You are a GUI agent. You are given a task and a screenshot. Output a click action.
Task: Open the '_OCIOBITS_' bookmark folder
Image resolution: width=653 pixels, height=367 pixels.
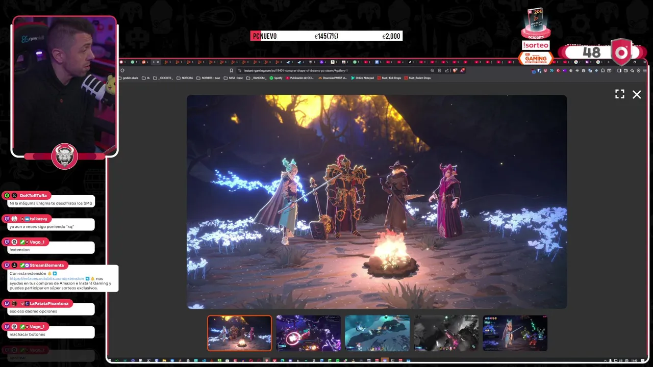[x=164, y=78]
